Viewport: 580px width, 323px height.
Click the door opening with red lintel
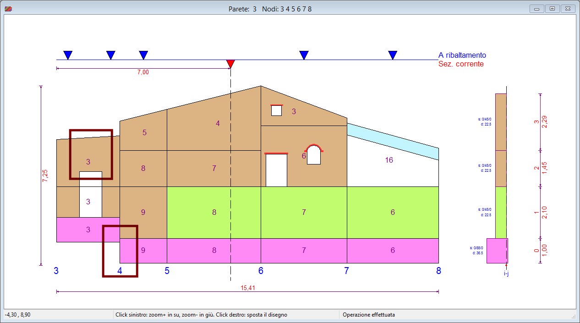276,170
